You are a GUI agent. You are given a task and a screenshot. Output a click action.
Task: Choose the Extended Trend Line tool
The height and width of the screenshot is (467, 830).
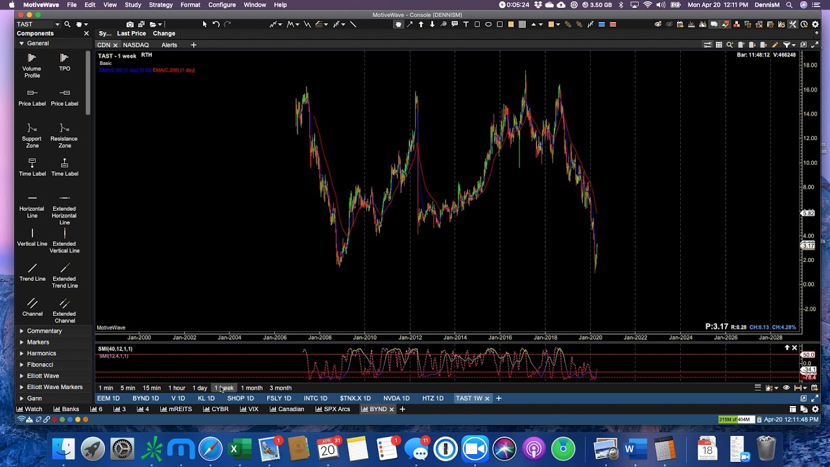pyautogui.click(x=64, y=275)
